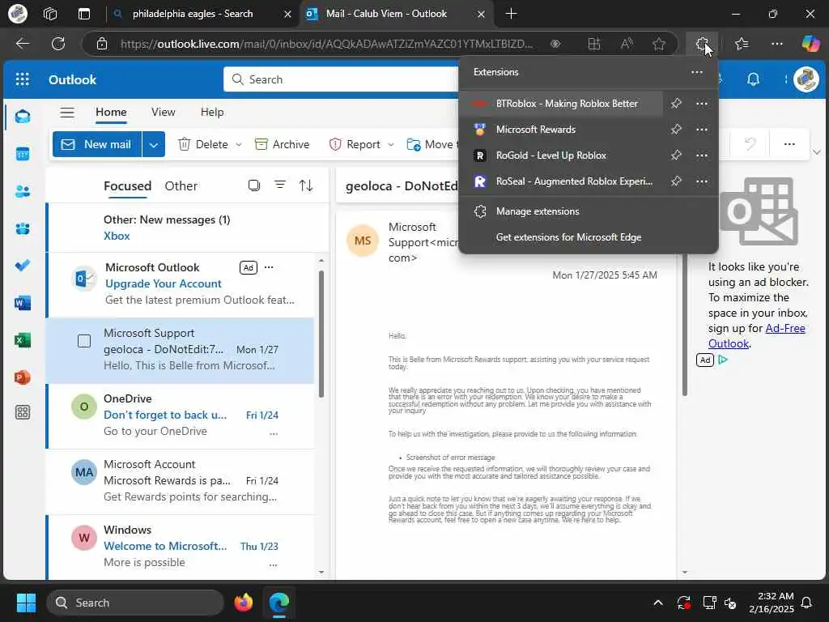Open the Calendar icon in Outlook sidebar
Screen dimensions: 829x622
click(x=22, y=154)
